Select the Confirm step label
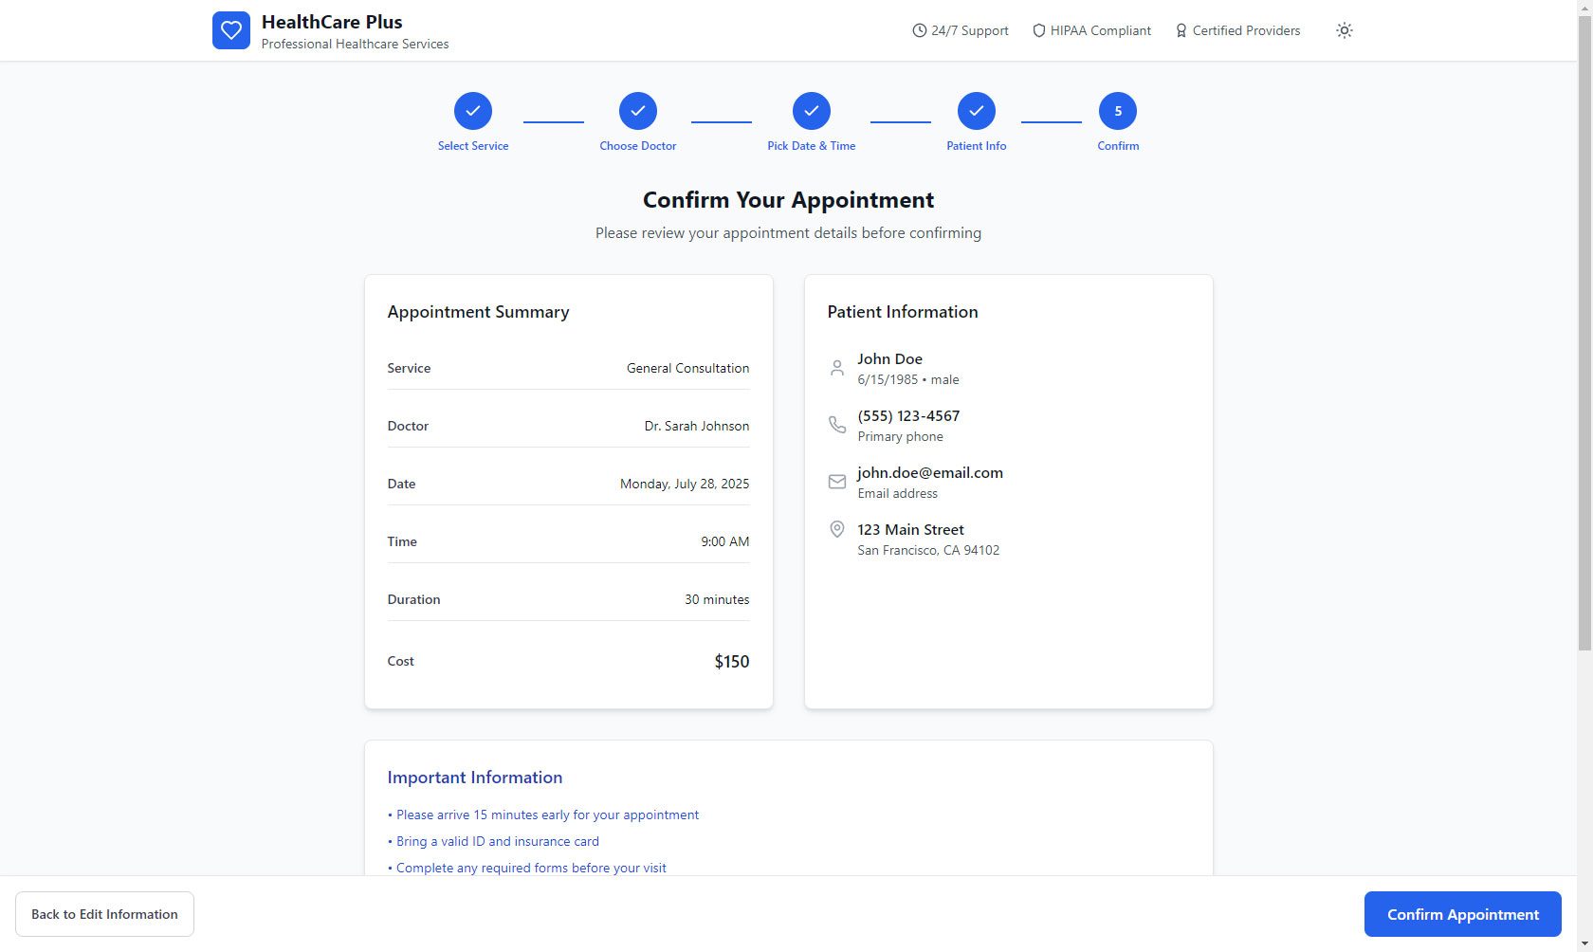The width and height of the screenshot is (1593, 952). (x=1118, y=146)
